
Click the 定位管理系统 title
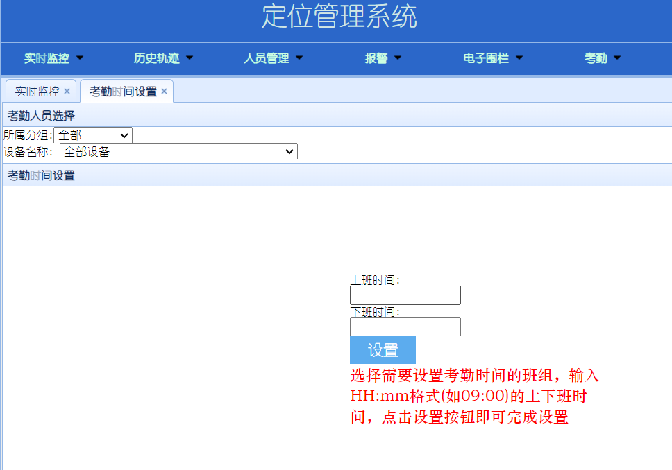tap(339, 17)
